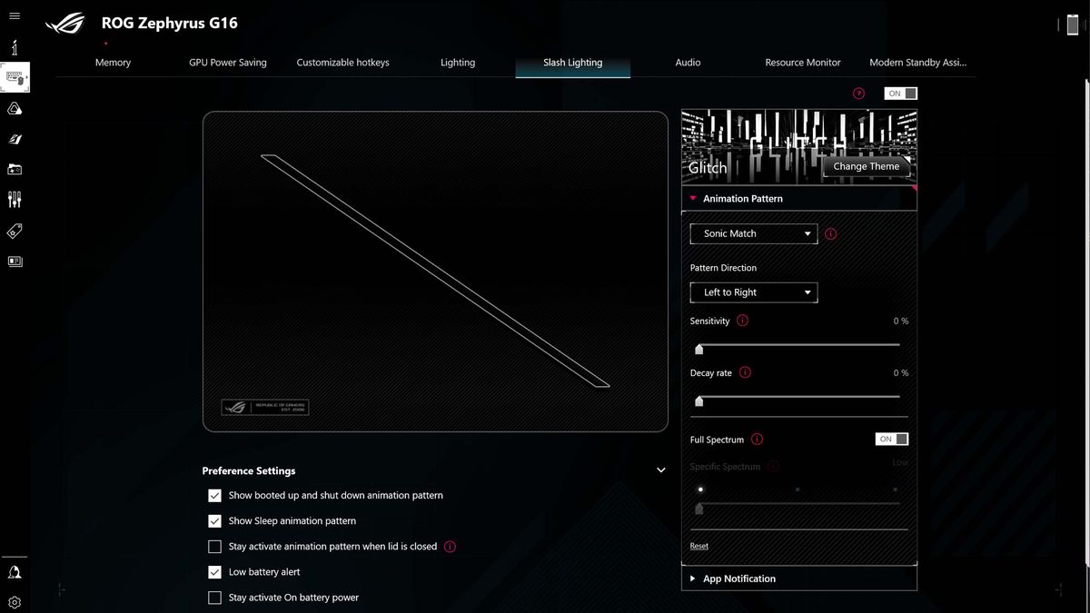Click the ROG logo in the header

click(65, 24)
